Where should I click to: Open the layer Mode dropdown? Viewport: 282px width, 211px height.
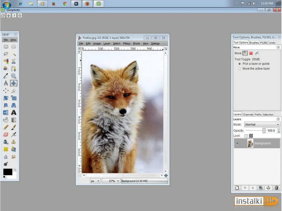coord(262,125)
